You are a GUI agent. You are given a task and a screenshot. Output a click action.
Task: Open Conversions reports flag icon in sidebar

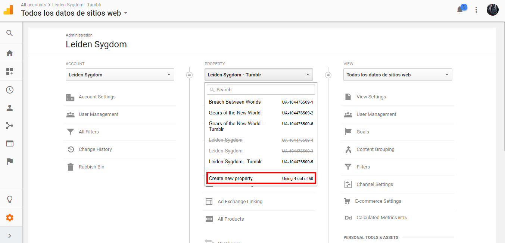(10, 161)
